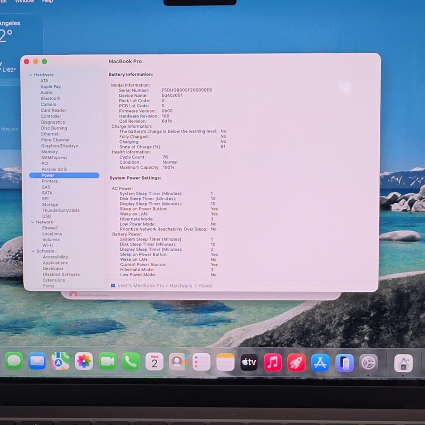This screenshot has width=425, height=425.
Task: Select Thunderbolt/USB4 in the sidebar
Action: click(61, 210)
